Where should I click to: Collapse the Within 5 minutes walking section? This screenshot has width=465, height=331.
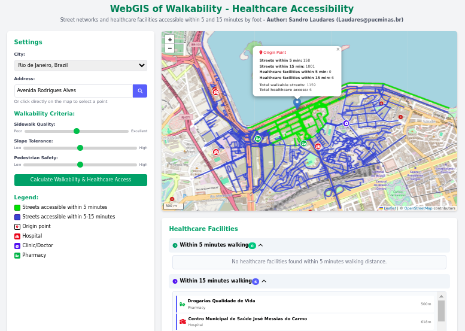click(260, 245)
